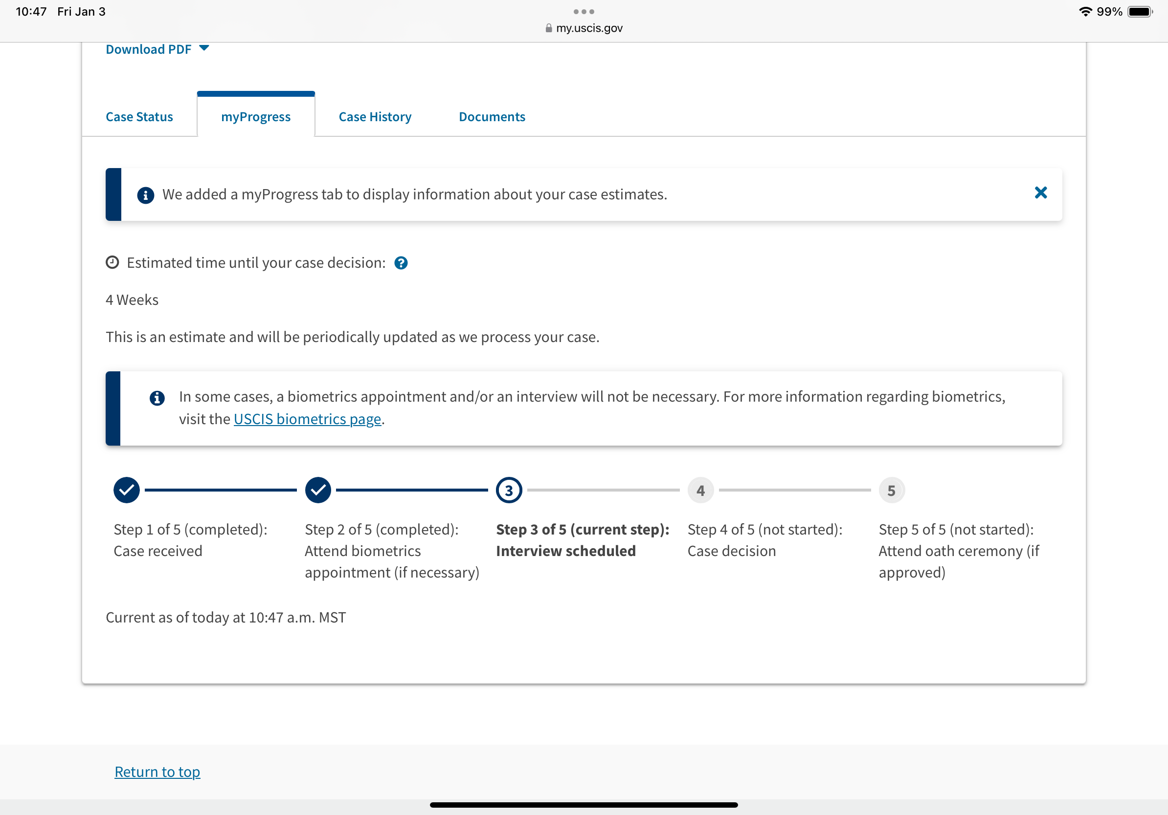Click the Return to top link
This screenshot has height=815, width=1168.
coord(157,772)
